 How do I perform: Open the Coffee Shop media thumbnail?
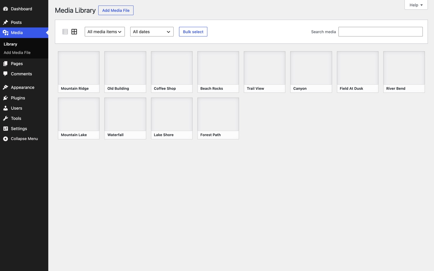[172, 72]
